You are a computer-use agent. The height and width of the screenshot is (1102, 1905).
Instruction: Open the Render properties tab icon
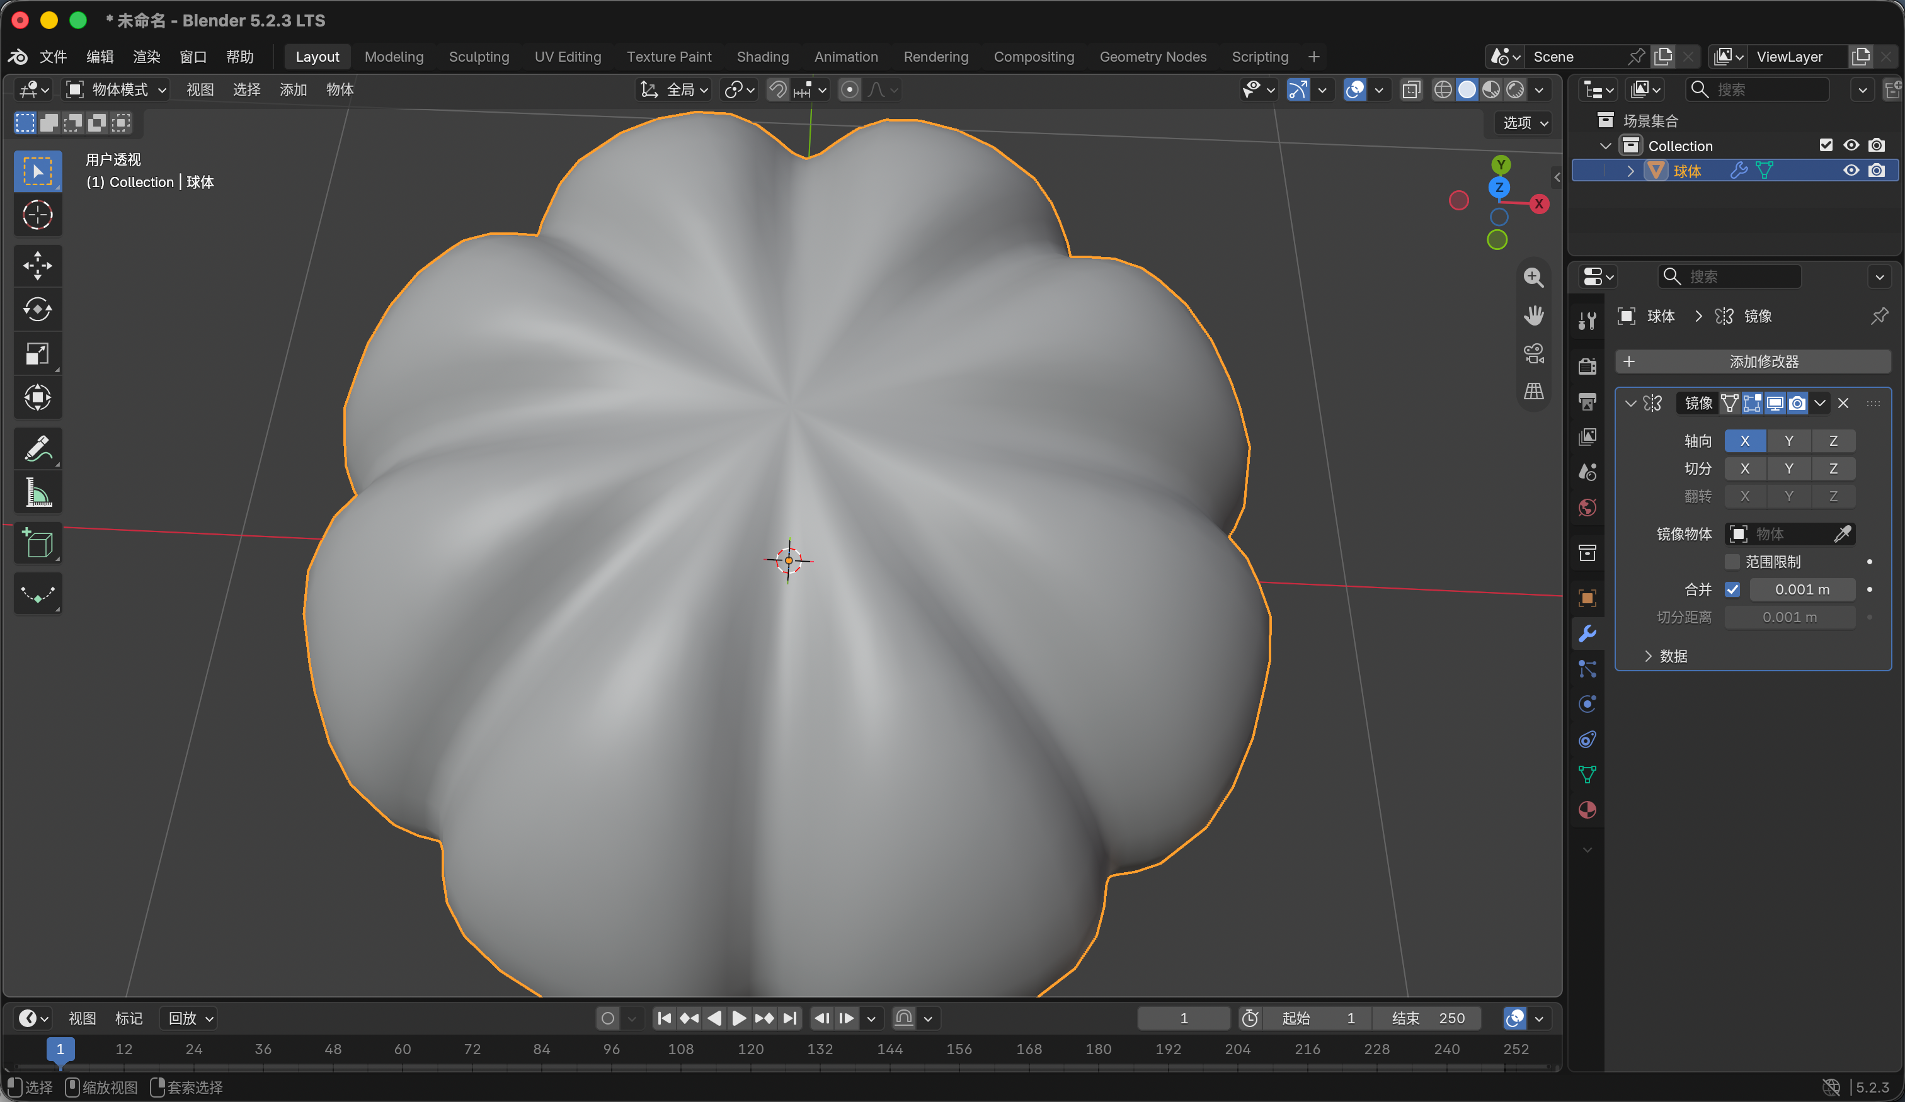(1587, 366)
